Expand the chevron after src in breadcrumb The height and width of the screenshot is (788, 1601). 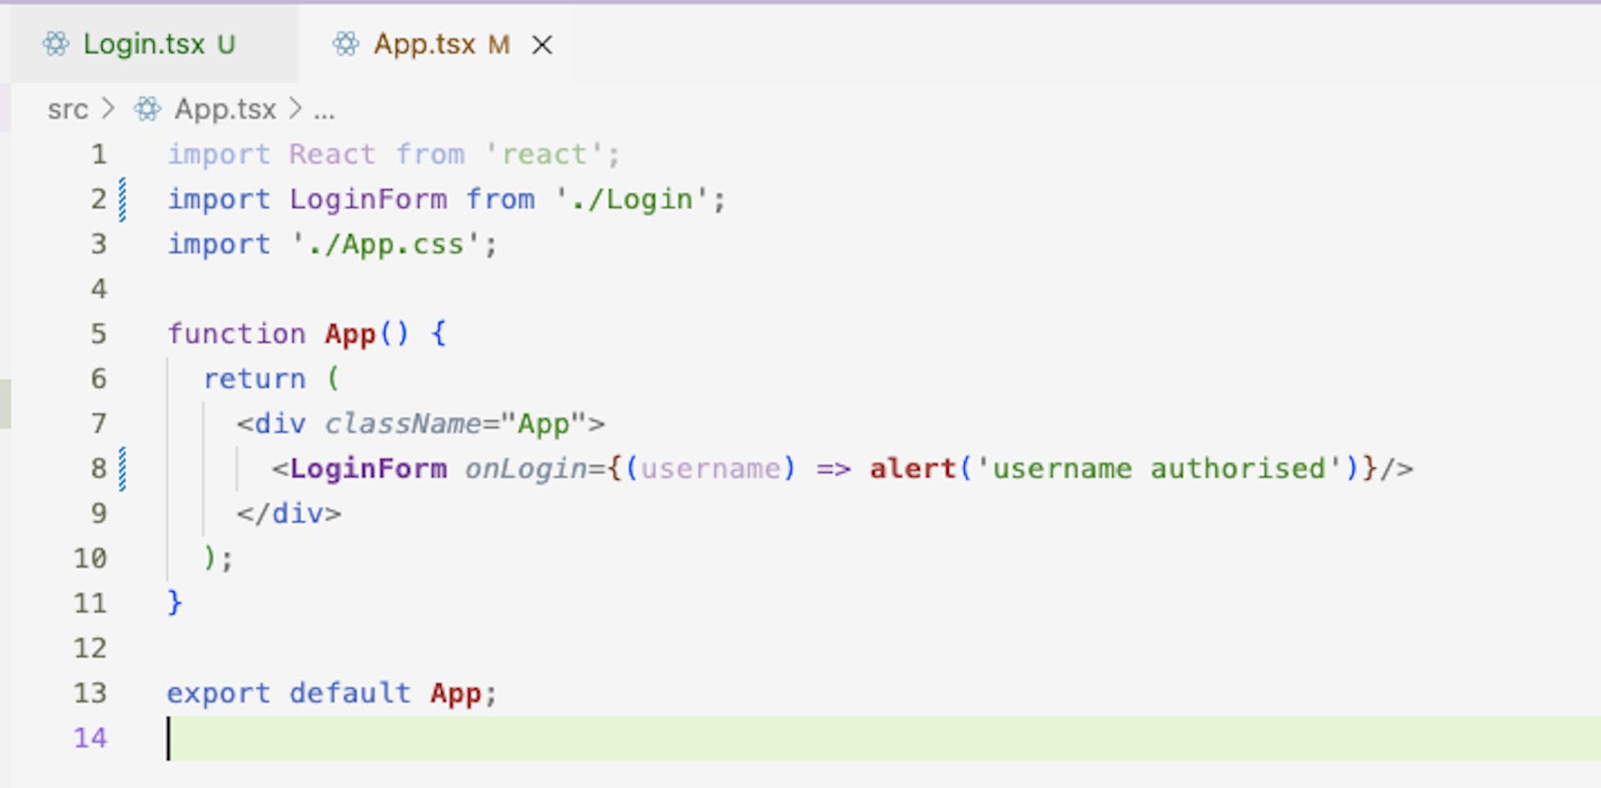pyautogui.click(x=108, y=109)
